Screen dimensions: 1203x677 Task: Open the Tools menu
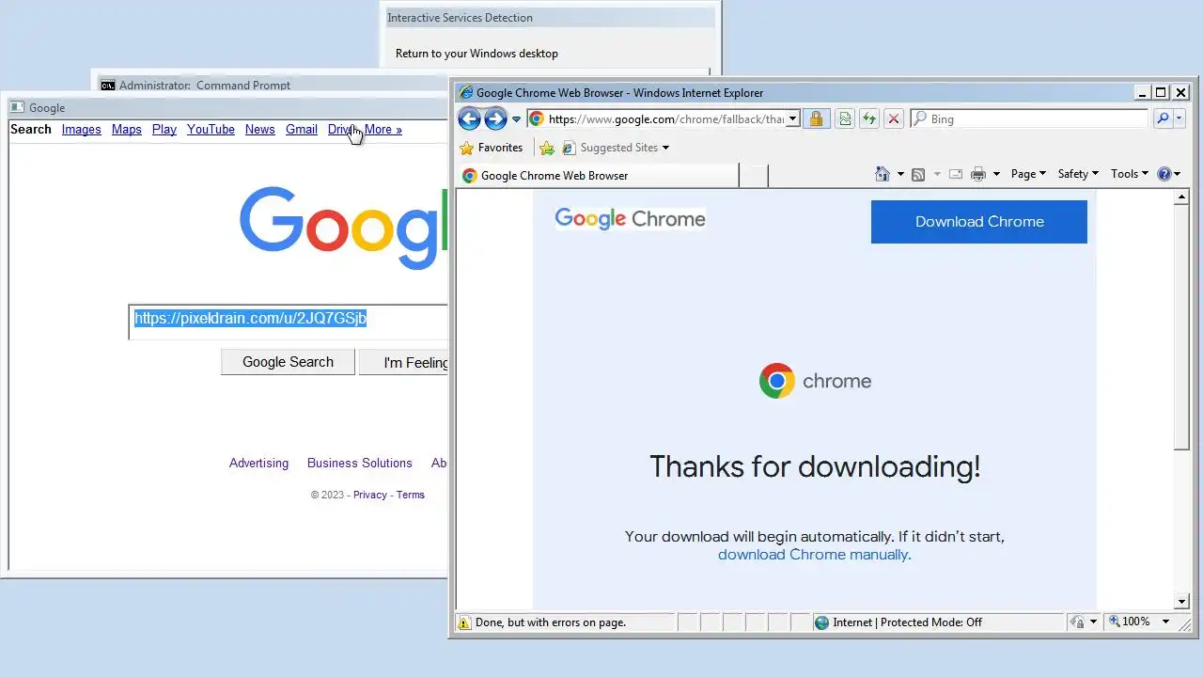pos(1129,174)
